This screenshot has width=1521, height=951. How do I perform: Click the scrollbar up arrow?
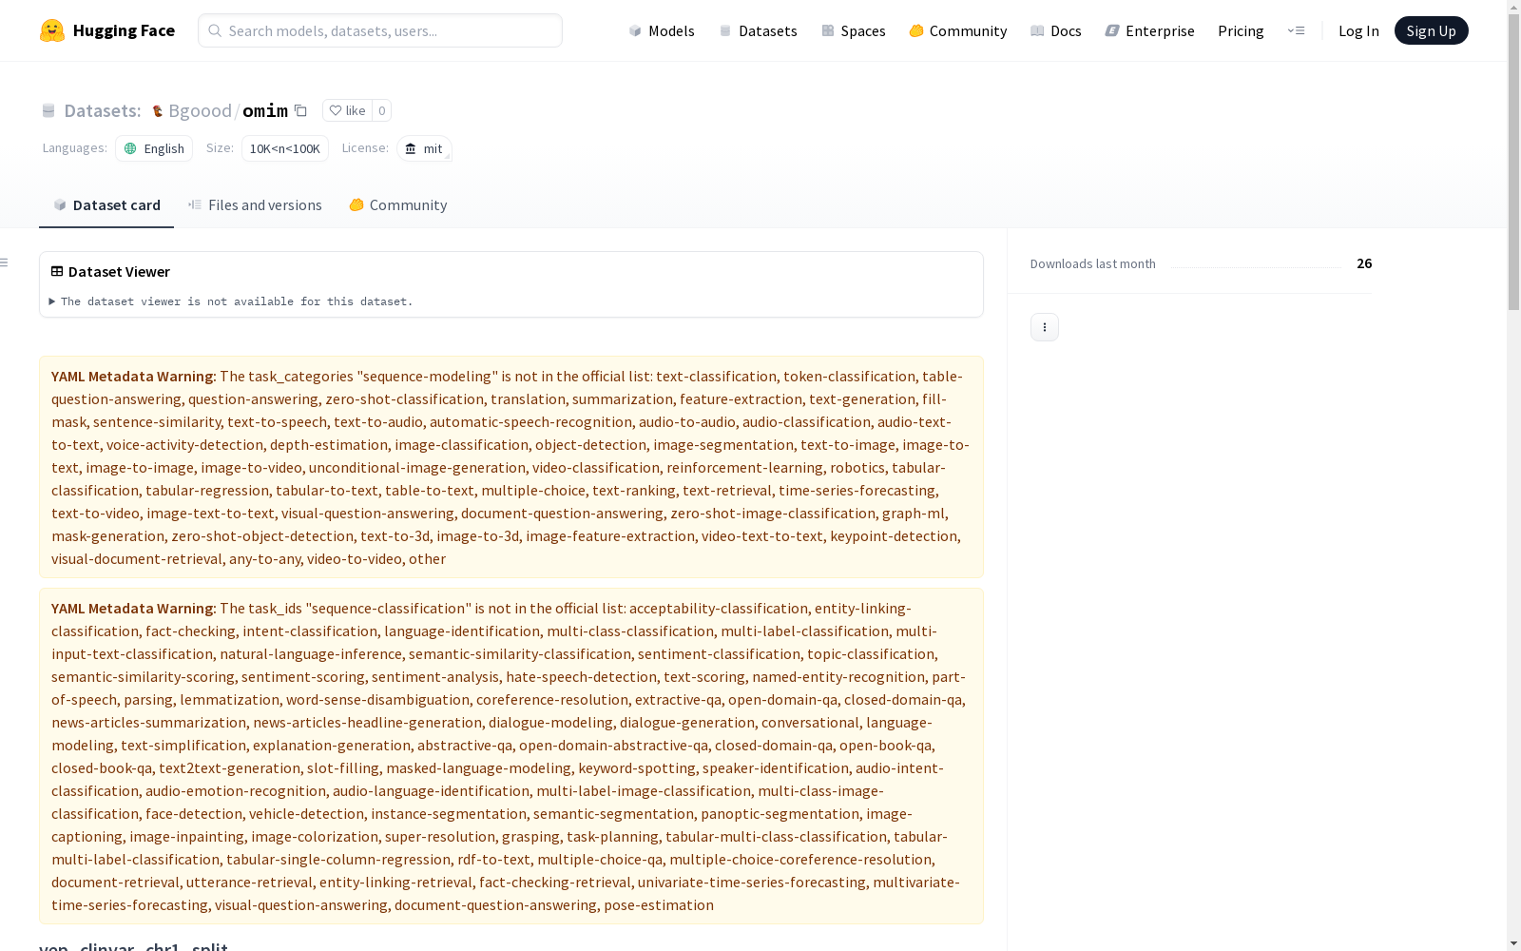tap(1513, 7)
